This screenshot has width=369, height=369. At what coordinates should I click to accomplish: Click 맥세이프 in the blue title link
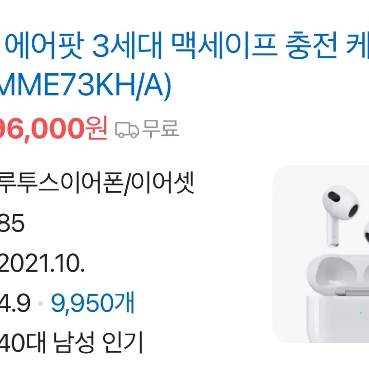[x=224, y=46]
